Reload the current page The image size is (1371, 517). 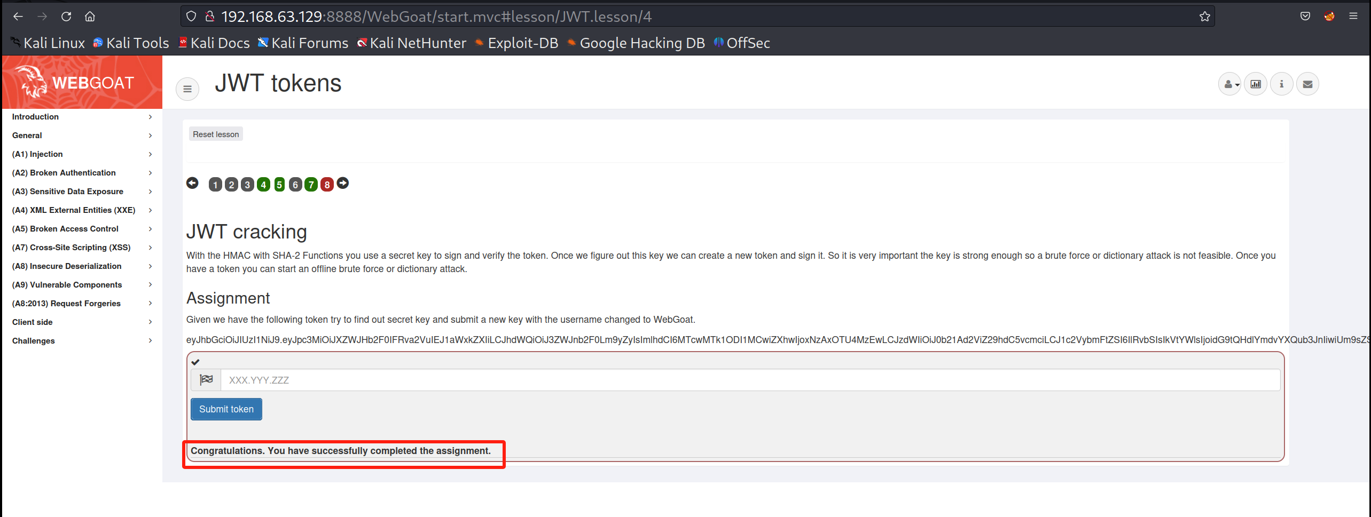point(66,17)
